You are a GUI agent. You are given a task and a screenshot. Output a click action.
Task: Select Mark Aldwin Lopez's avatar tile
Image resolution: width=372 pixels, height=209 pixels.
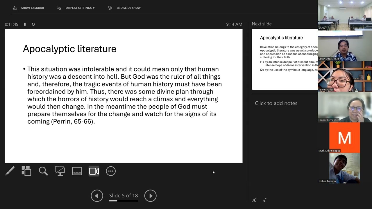pyautogui.click(x=345, y=137)
